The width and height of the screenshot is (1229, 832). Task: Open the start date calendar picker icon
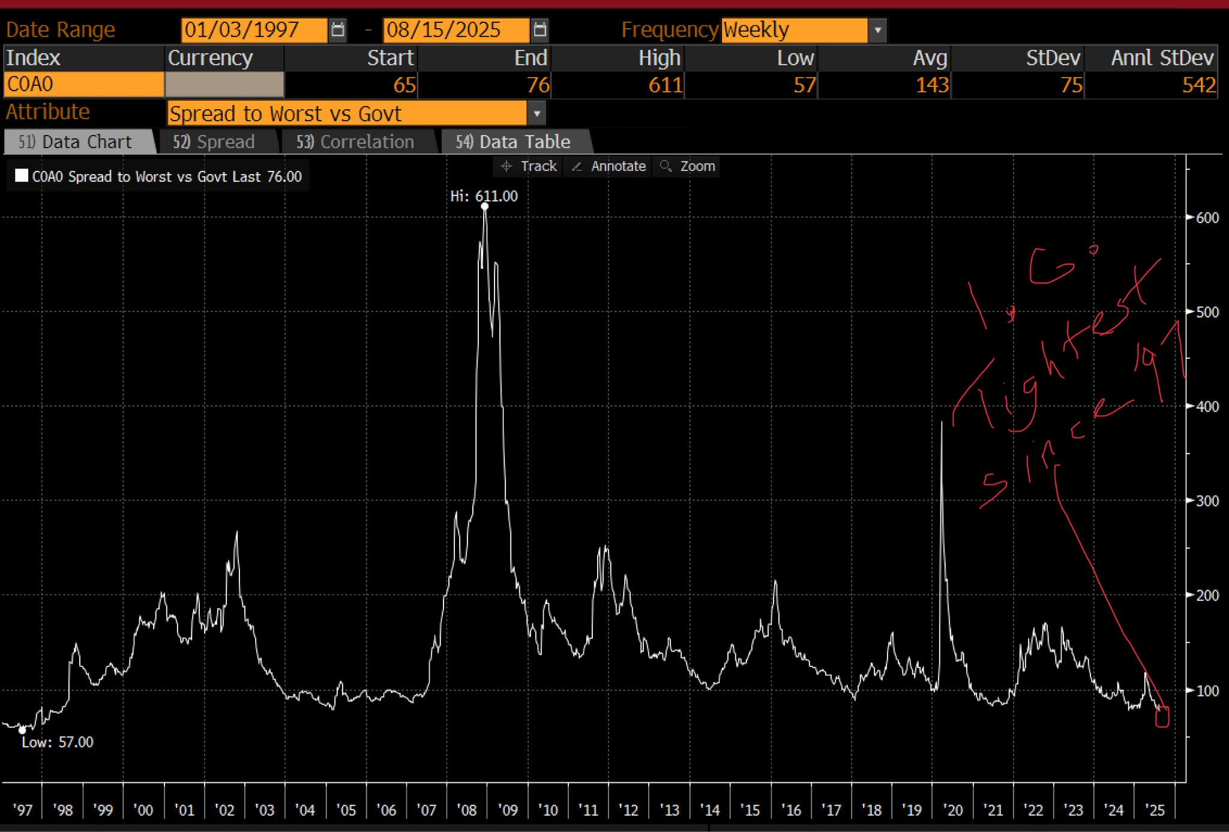coord(338,29)
